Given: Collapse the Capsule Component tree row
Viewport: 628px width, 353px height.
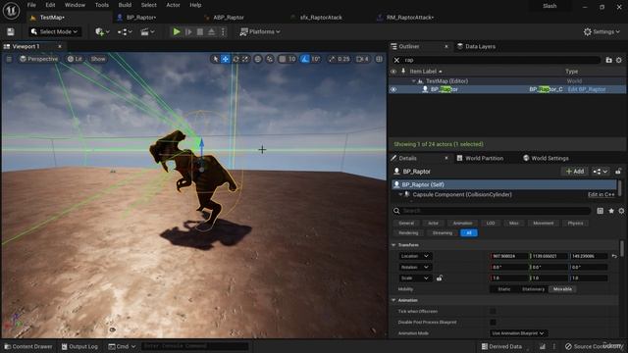Looking at the screenshot, I should [x=400, y=194].
